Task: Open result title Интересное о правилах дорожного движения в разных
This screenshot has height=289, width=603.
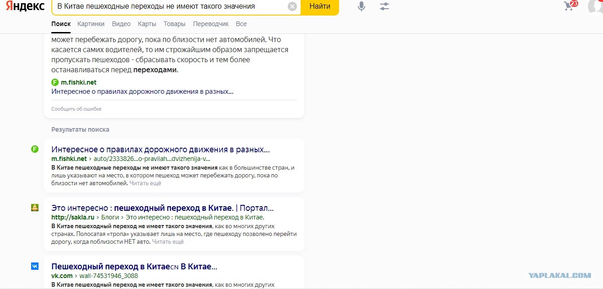Action: pos(160,150)
